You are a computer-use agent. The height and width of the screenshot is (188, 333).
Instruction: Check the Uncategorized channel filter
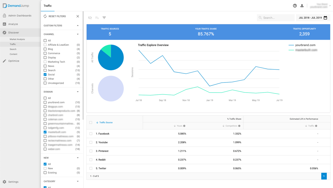[x=45, y=83]
